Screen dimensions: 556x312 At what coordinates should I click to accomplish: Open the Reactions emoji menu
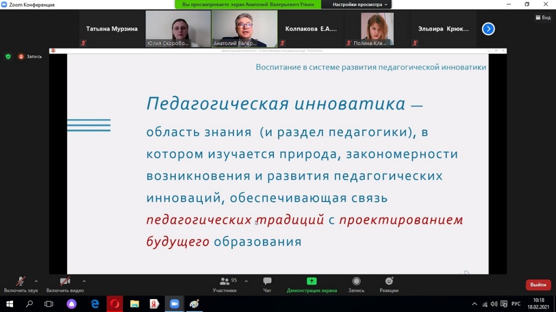(389, 282)
